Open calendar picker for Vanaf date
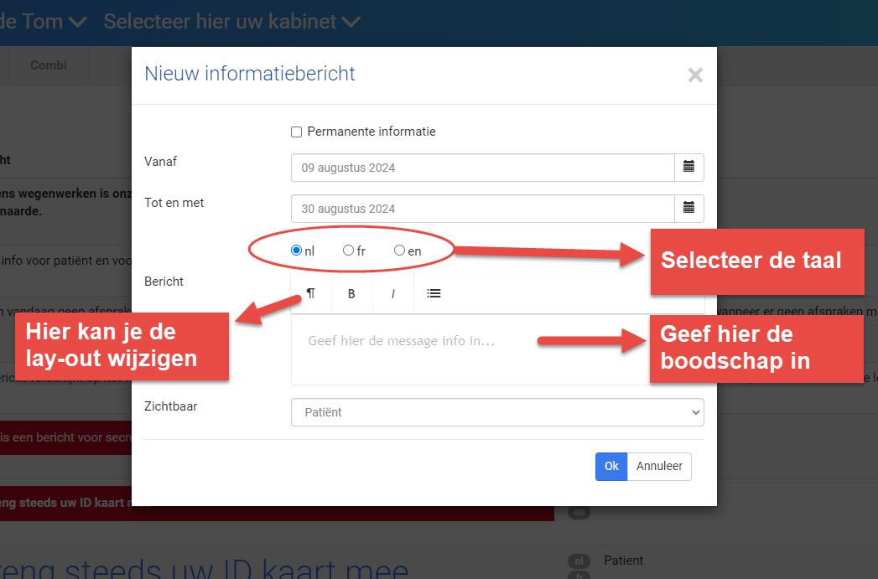 (x=688, y=168)
